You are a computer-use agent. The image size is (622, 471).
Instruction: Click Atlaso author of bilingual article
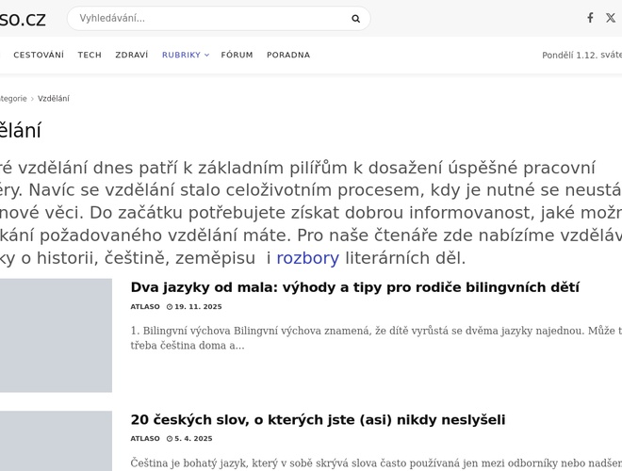[144, 307]
